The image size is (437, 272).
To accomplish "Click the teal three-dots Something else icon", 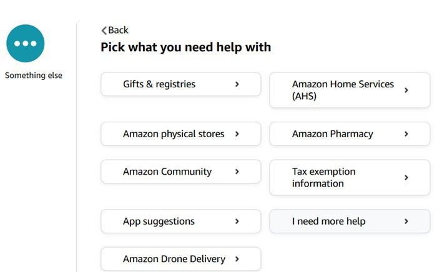I will point(26,43).
